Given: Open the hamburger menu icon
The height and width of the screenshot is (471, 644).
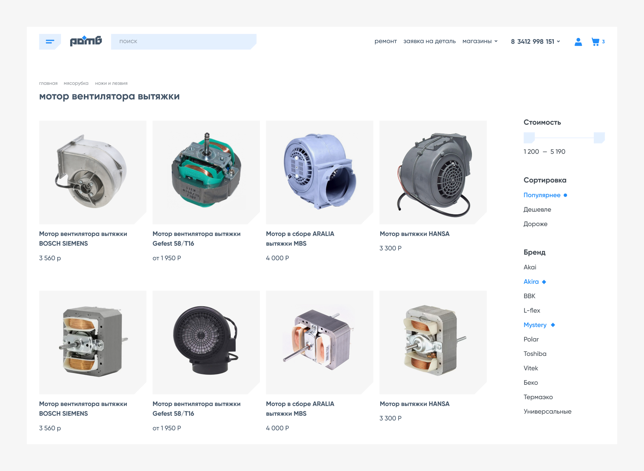Looking at the screenshot, I should pos(50,42).
